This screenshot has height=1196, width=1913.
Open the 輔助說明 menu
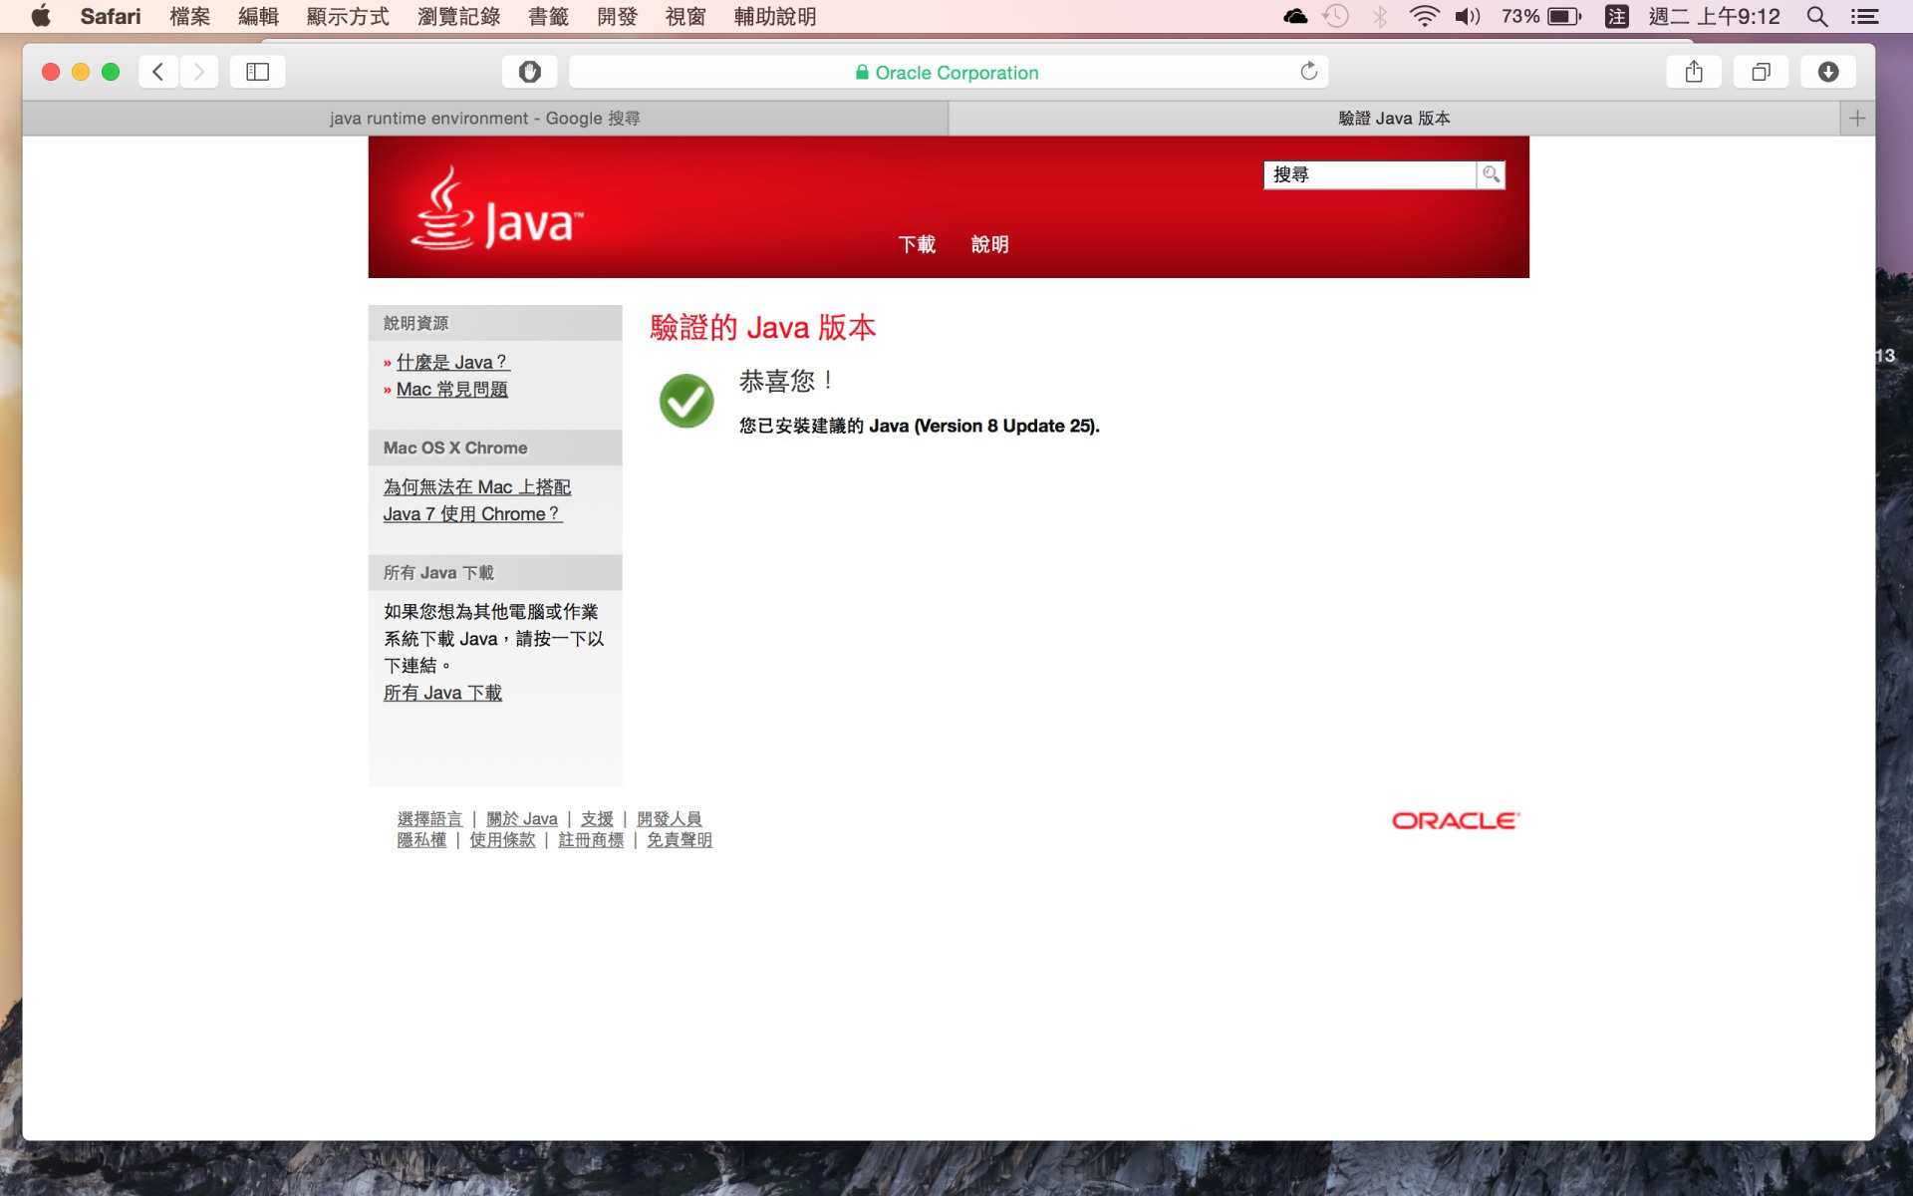775,16
